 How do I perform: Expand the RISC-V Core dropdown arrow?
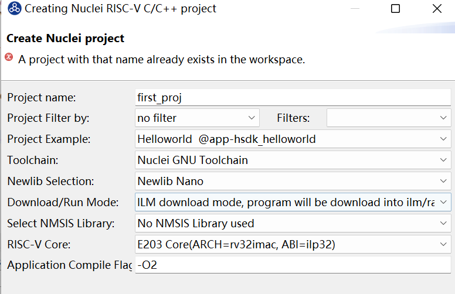443,244
